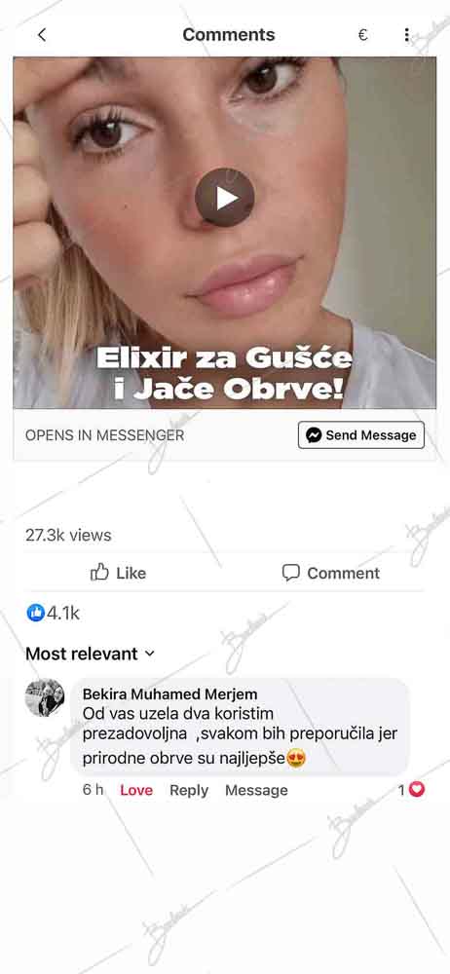Select the comment text bubble
The image size is (450, 974).
click(x=241, y=727)
